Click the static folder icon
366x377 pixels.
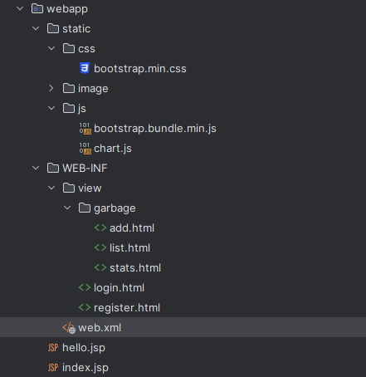[53, 28]
